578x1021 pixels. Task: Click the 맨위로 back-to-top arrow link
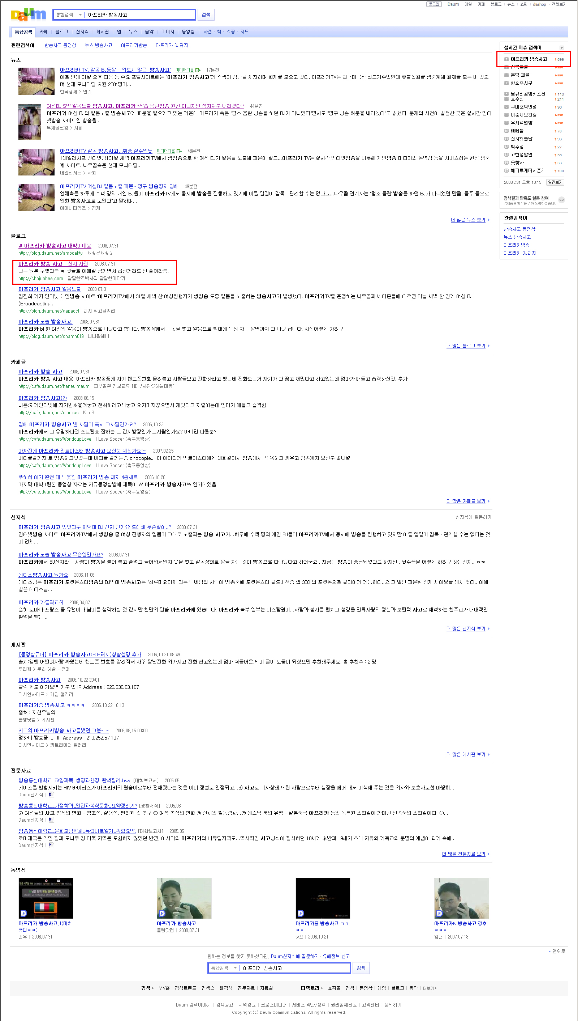tap(557, 952)
